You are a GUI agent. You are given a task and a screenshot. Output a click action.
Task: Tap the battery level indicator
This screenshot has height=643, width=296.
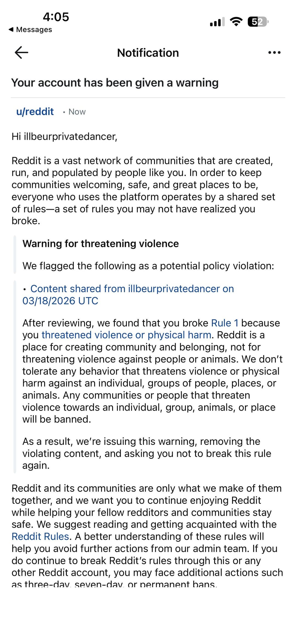pos(258,22)
